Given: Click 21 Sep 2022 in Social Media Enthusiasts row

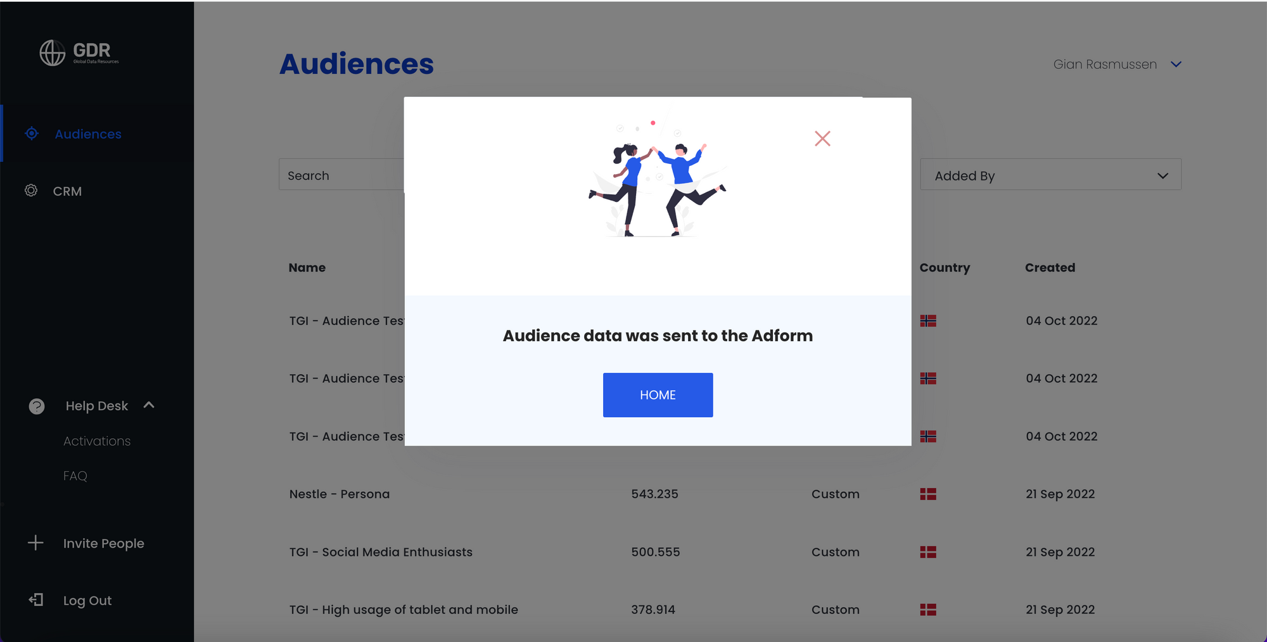Looking at the screenshot, I should 1060,552.
